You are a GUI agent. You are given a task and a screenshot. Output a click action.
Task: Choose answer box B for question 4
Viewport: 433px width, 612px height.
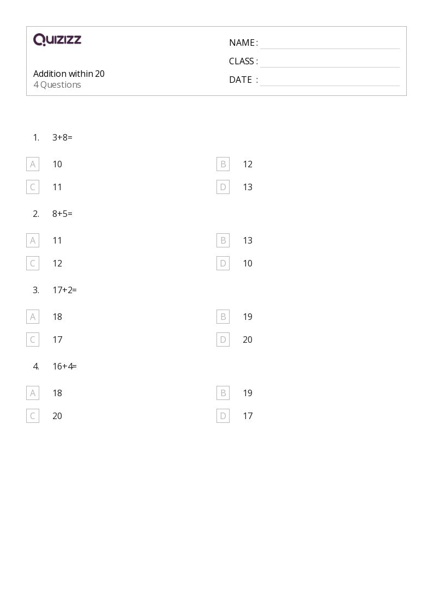pos(223,393)
